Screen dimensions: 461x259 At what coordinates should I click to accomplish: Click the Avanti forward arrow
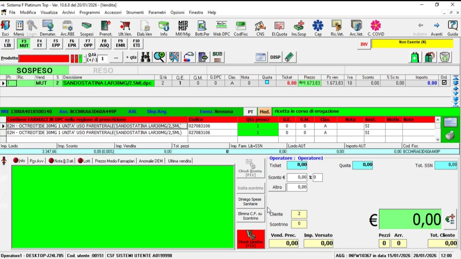[x=437, y=28]
